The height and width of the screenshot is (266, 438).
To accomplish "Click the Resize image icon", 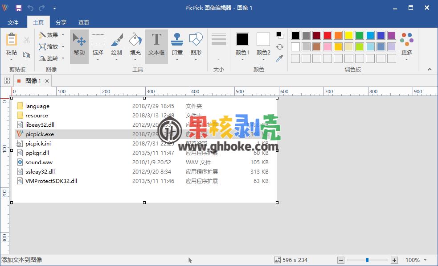I will click(42, 47).
